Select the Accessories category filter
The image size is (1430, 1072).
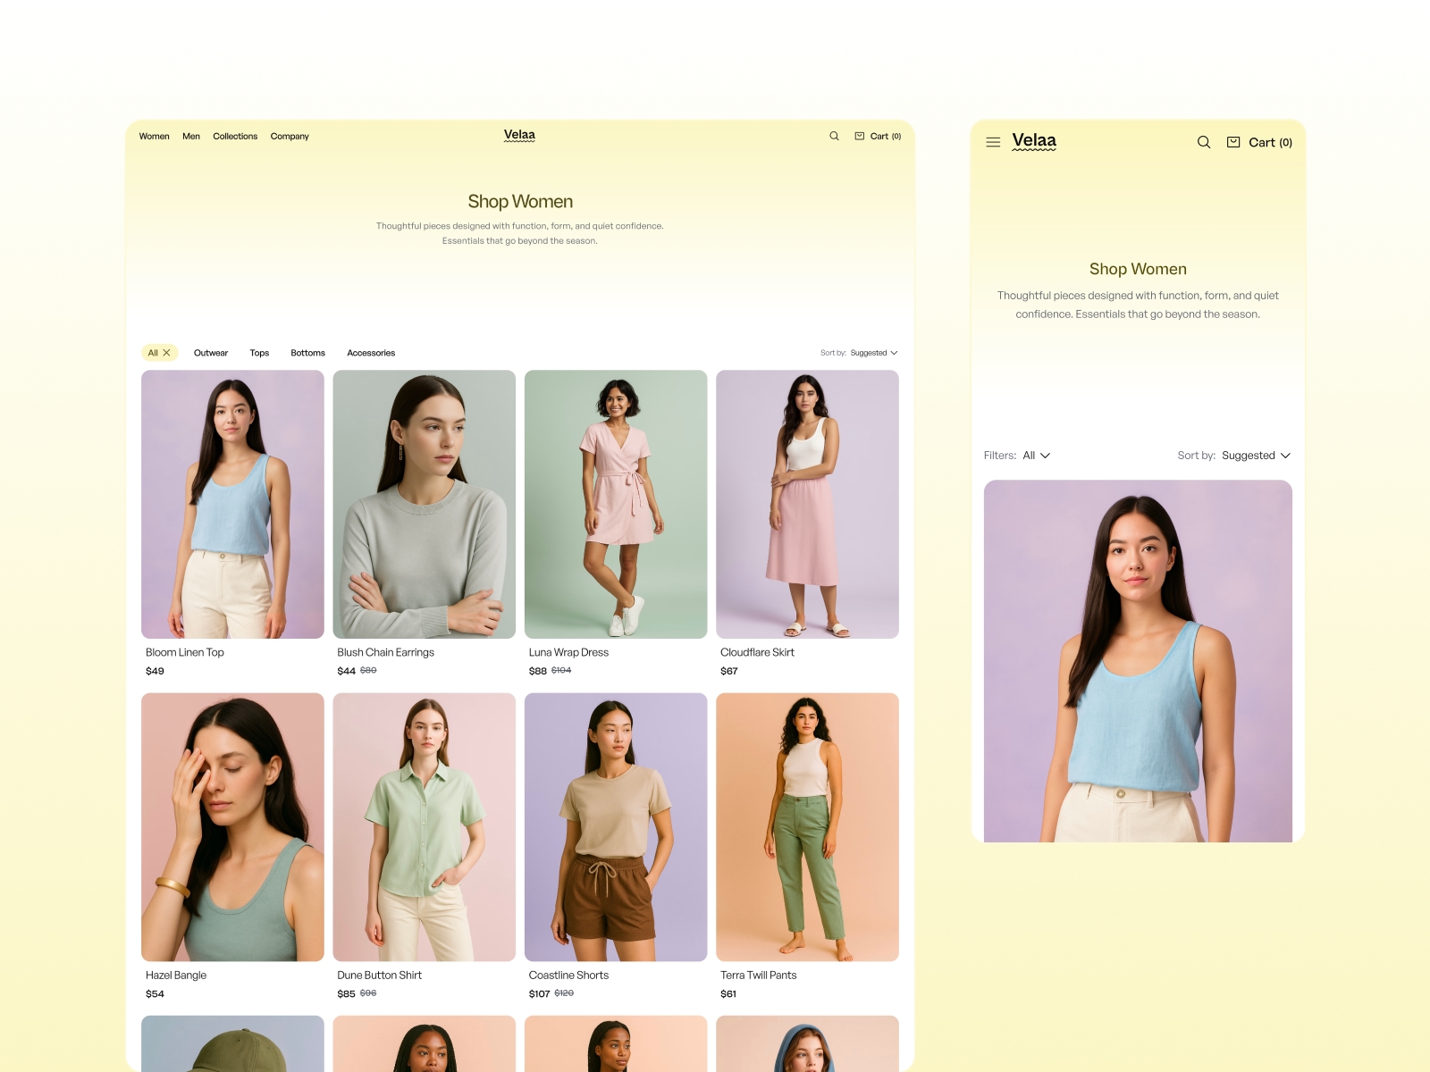click(371, 353)
